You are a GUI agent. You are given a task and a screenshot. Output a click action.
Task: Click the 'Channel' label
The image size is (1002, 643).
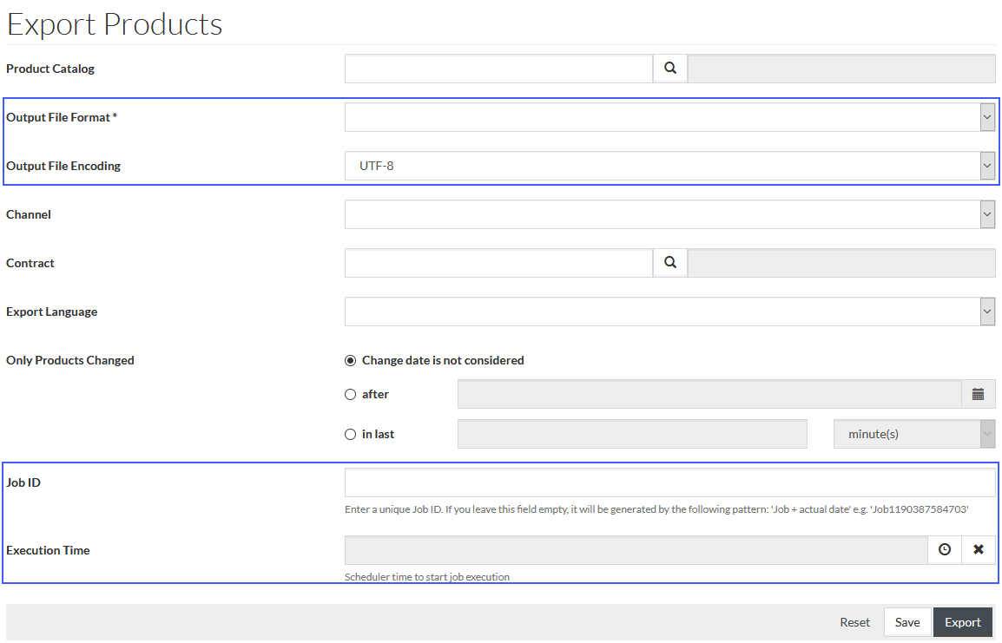[x=29, y=214]
